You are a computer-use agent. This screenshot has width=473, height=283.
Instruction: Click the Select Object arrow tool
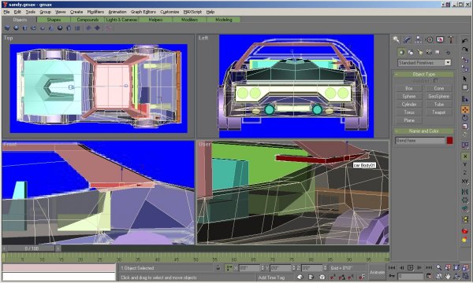click(x=465, y=79)
